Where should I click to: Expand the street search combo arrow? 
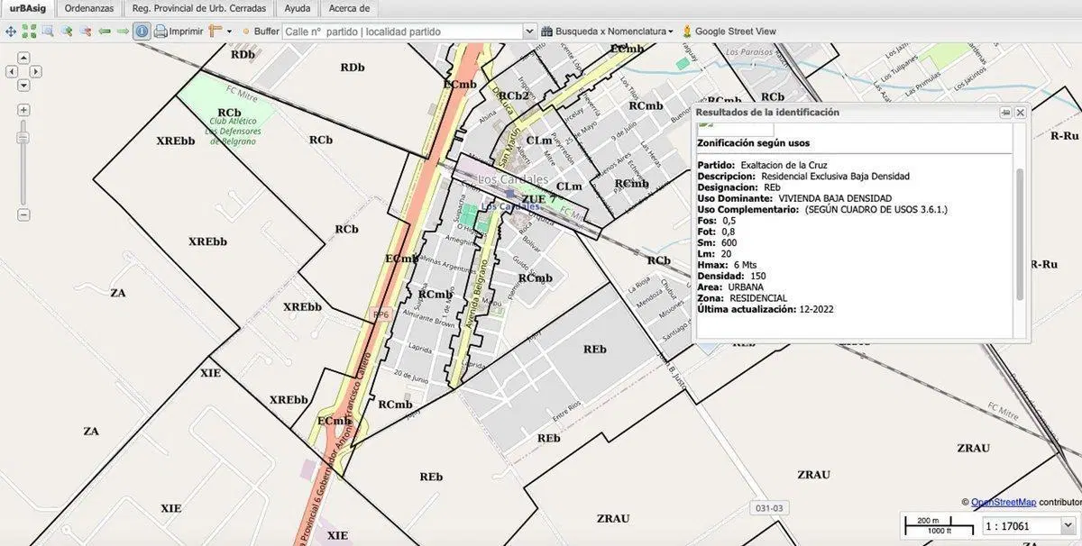pyautogui.click(x=529, y=31)
